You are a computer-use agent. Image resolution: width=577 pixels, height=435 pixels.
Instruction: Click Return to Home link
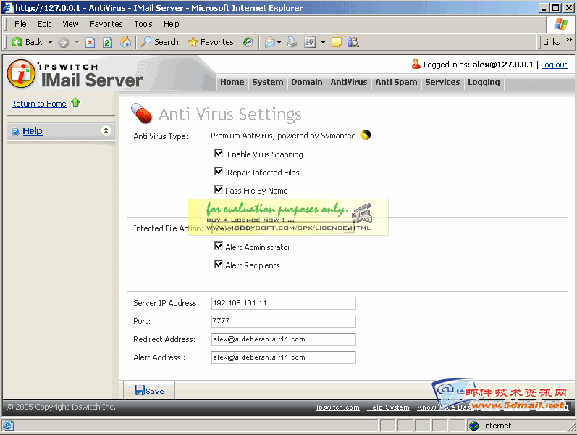pos(38,104)
